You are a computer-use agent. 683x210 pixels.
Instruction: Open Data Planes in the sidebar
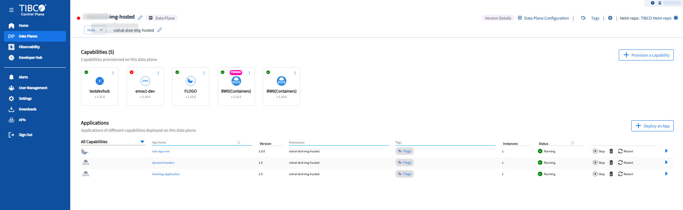tap(35, 36)
